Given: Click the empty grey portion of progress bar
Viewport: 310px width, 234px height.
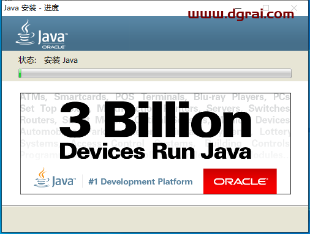Looking at the screenshot, I should tap(156, 73).
